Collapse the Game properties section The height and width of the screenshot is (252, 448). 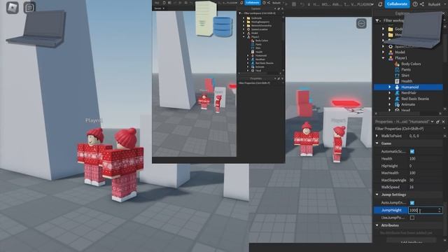click(377, 143)
